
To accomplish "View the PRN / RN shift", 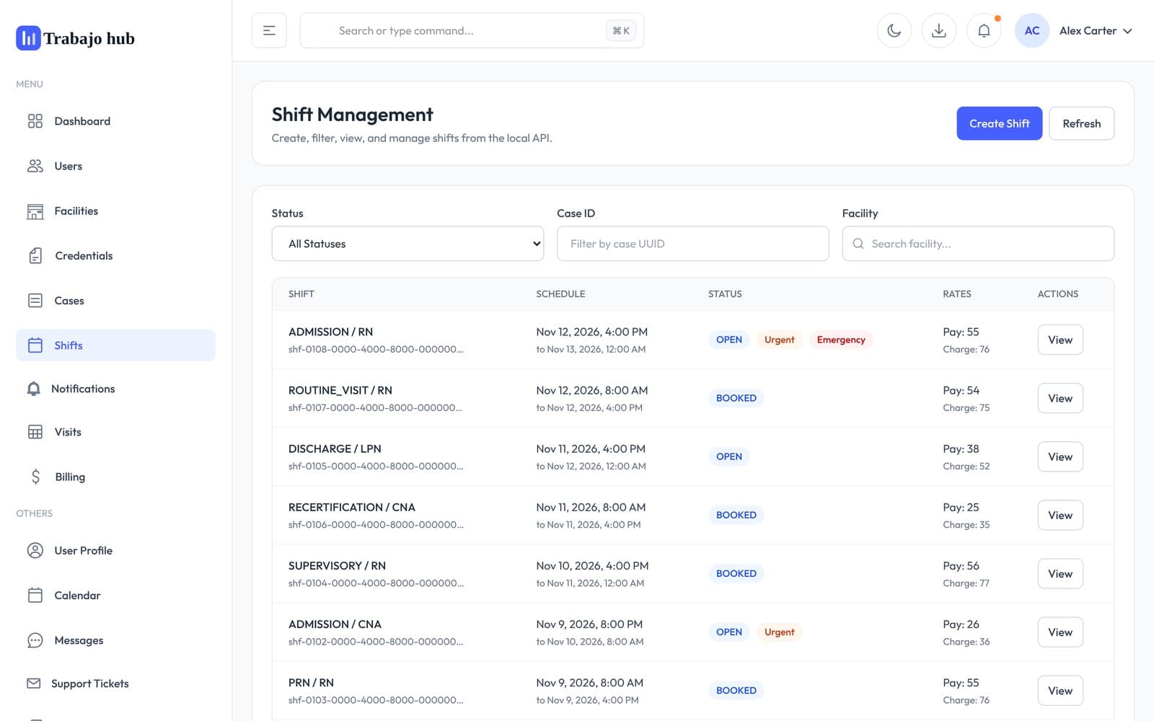I will (1060, 690).
